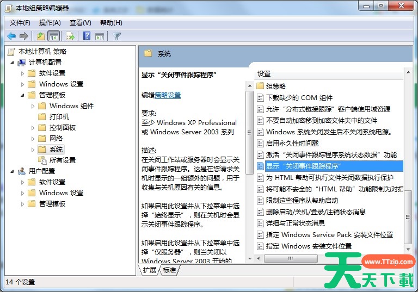Screen dimensions: 418x292
Task: Click the Forward arrow toolbar icon
Action: [24, 36]
